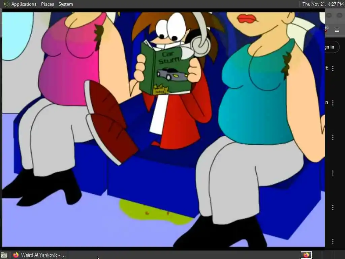Image resolution: width=345 pixels, height=259 pixels.
Task: Click the show desktop icon in bottom panel
Action: (4, 255)
